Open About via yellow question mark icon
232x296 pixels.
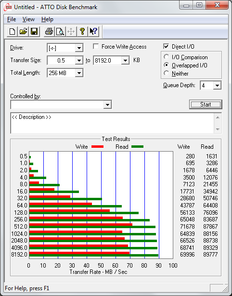(x=82, y=31)
